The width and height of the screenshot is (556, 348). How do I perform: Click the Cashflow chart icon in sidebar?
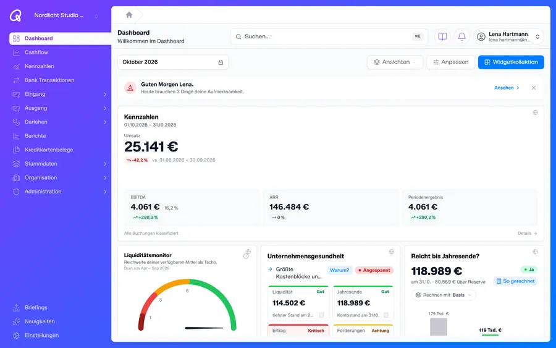pyautogui.click(x=16, y=53)
